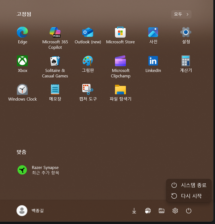Open Solitaire & Casual Games
The image size is (215, 224).
[55, 61]
